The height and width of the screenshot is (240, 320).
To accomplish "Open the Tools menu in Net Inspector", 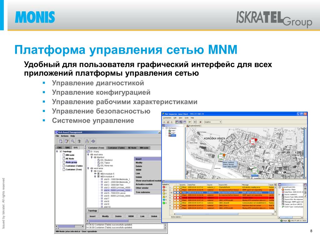I will click(187, 118).
